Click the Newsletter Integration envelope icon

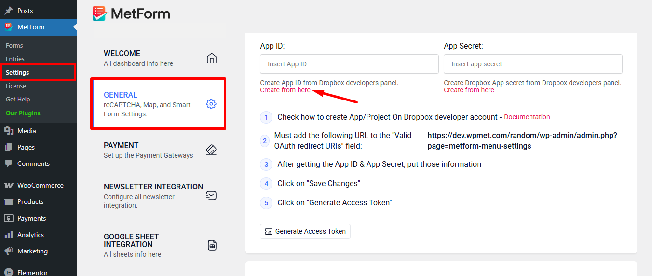coord(211,195)
